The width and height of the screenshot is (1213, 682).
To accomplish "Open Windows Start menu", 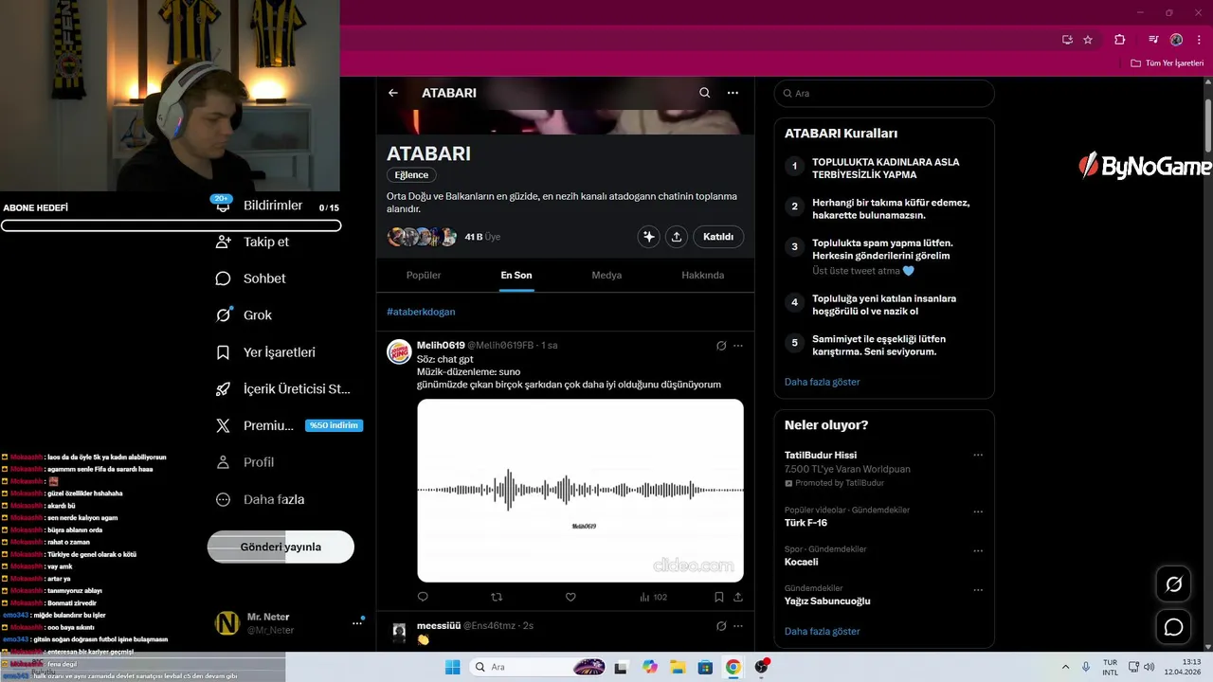I will tap(453, 667).
